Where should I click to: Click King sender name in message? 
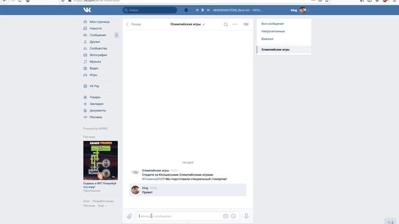point(145,188)
